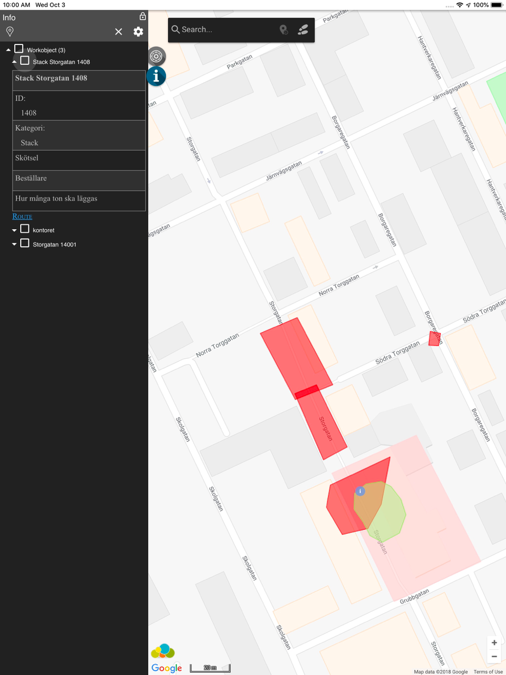The width and height of the screenshot is (506, 675).
Task: Select the kontoret tree item label
Action: click(x=44, y=230)
